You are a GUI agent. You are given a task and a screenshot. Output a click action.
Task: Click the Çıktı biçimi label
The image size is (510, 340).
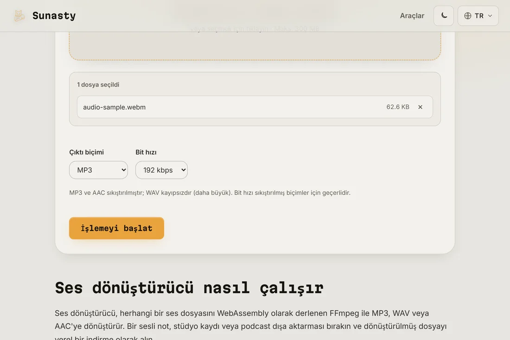[x=86, y=152]
